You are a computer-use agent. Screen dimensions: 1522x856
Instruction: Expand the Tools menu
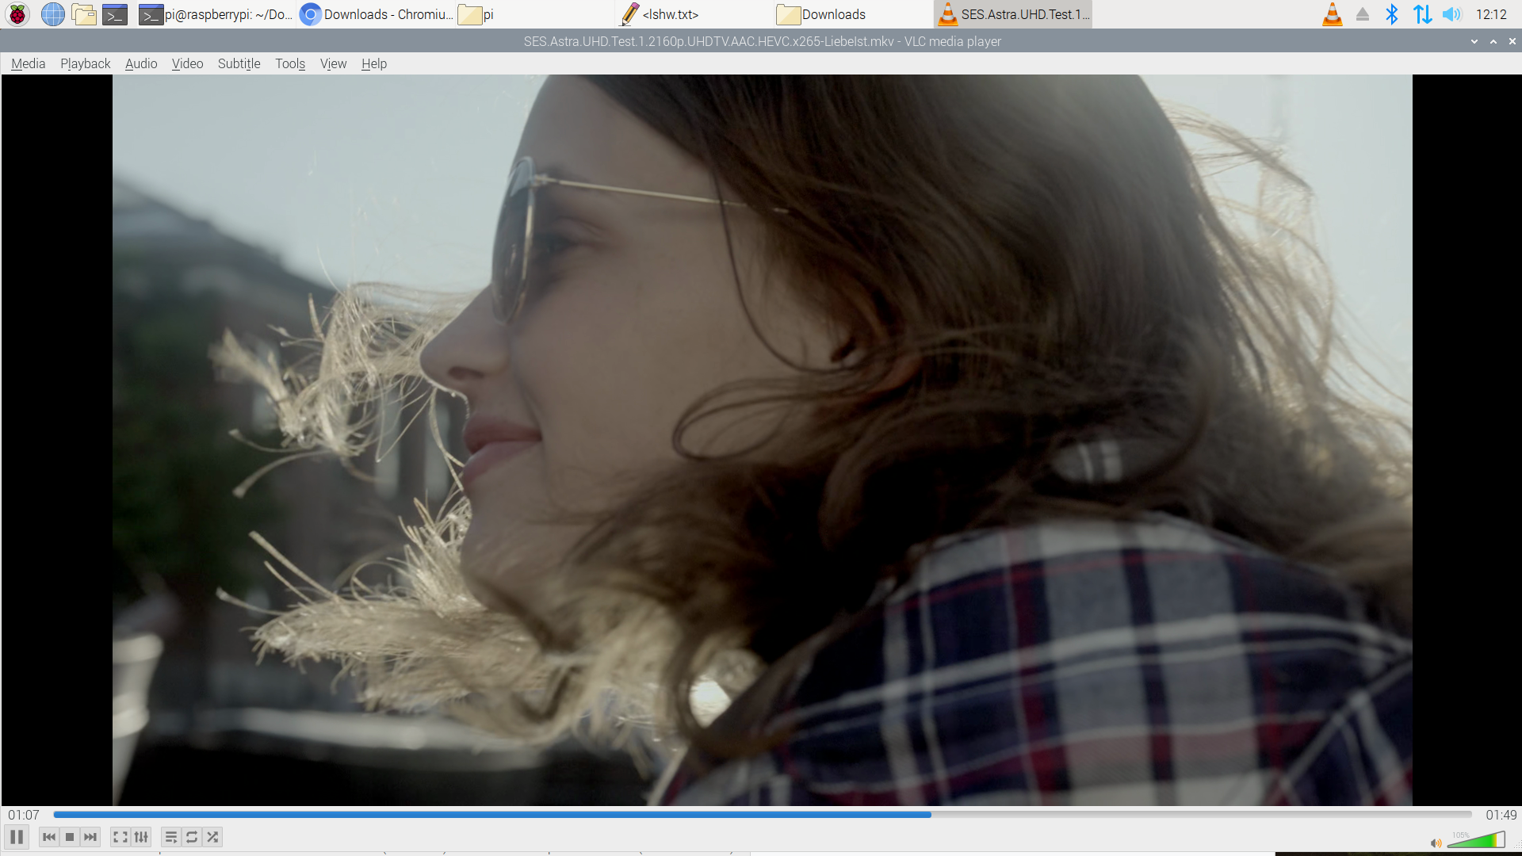(290, 63)
